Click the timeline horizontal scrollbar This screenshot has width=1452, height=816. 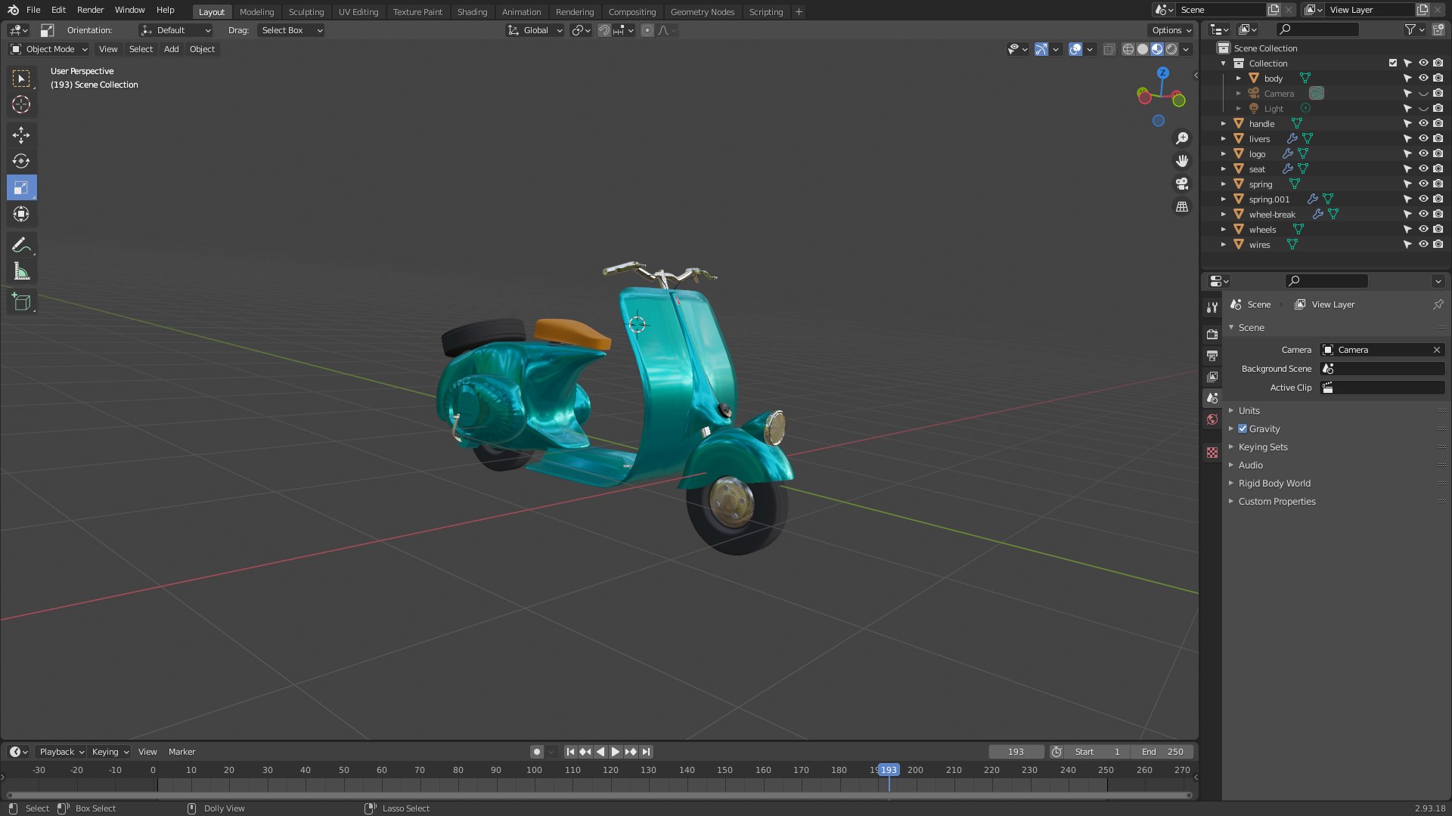599,795
